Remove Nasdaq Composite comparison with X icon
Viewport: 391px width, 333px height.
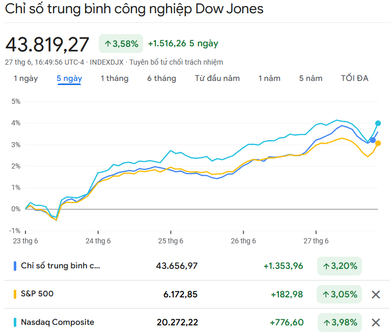376,322
